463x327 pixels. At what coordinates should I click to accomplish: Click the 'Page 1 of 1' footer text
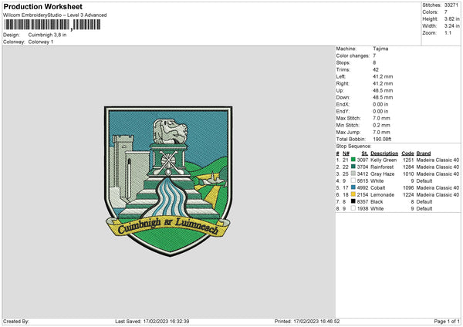click(447, 321)
